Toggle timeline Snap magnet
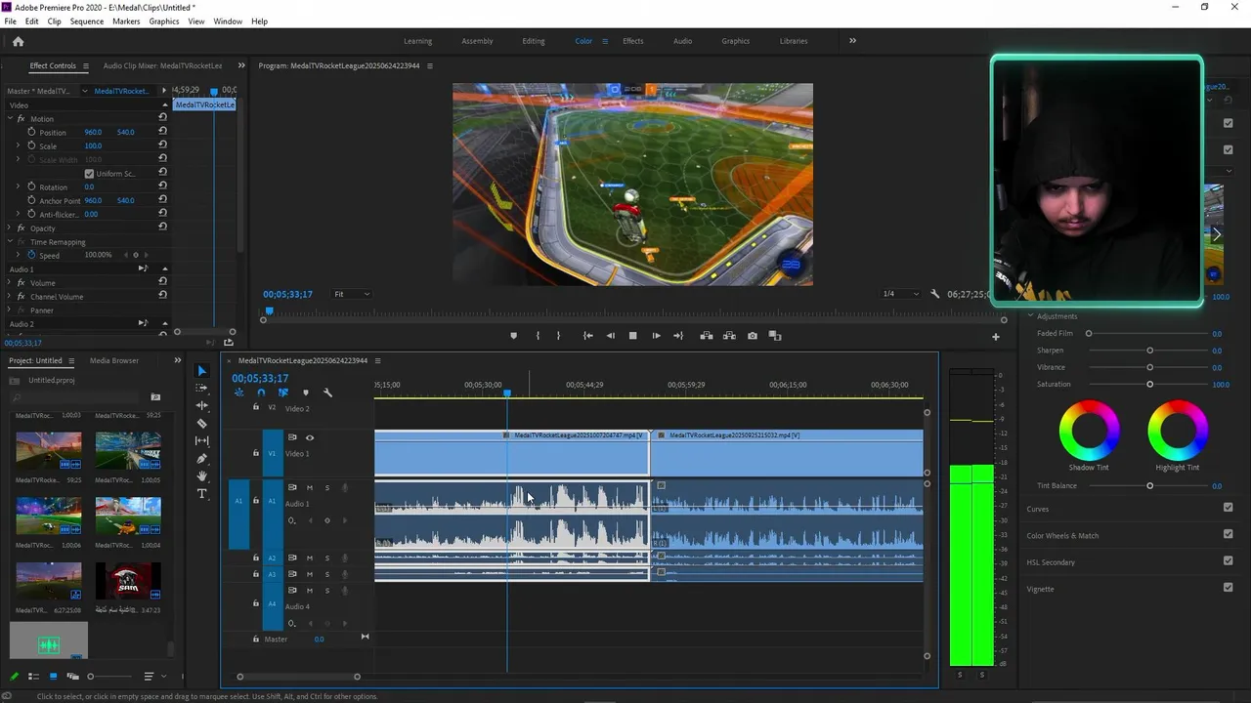This screenshot has width=1251, height=703. pyautogui.click(x=261, y=393)
